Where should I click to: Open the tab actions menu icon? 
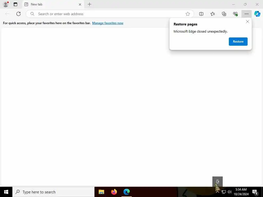click(x=15, y=4)
